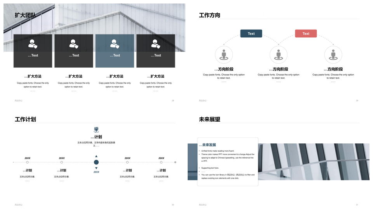Select the 工作方向 slide title
The width and height of the screenshot is (373, 213).
point(209,15)
